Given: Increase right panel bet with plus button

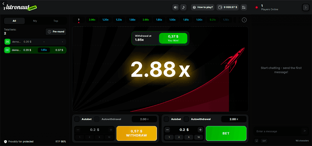Looking at the screenshot, I should click(x=200, y=130).
